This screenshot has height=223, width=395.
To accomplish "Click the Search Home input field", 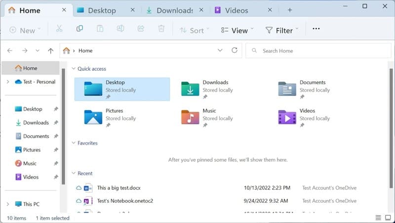I will click(318, 51).
